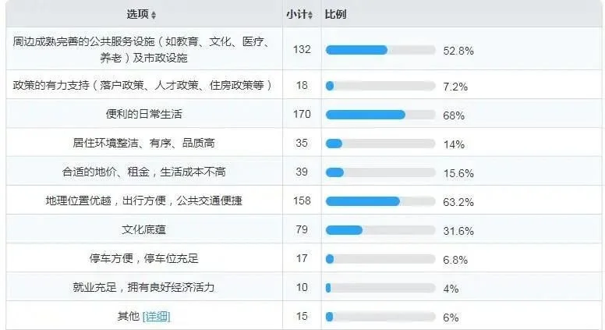Click the sort arrows beside 选项 header
The height and width of the screenshot is (330, 605).
tap(154, 15)
